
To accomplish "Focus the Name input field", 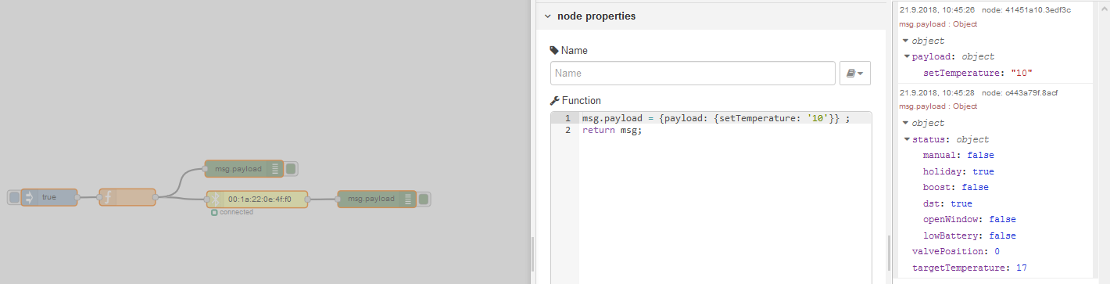I will click(693, 73).
